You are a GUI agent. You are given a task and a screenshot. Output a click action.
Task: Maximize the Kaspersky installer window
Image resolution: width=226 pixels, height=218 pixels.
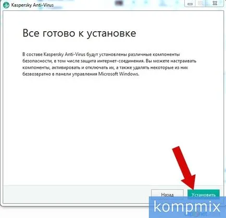coord(200,4)
